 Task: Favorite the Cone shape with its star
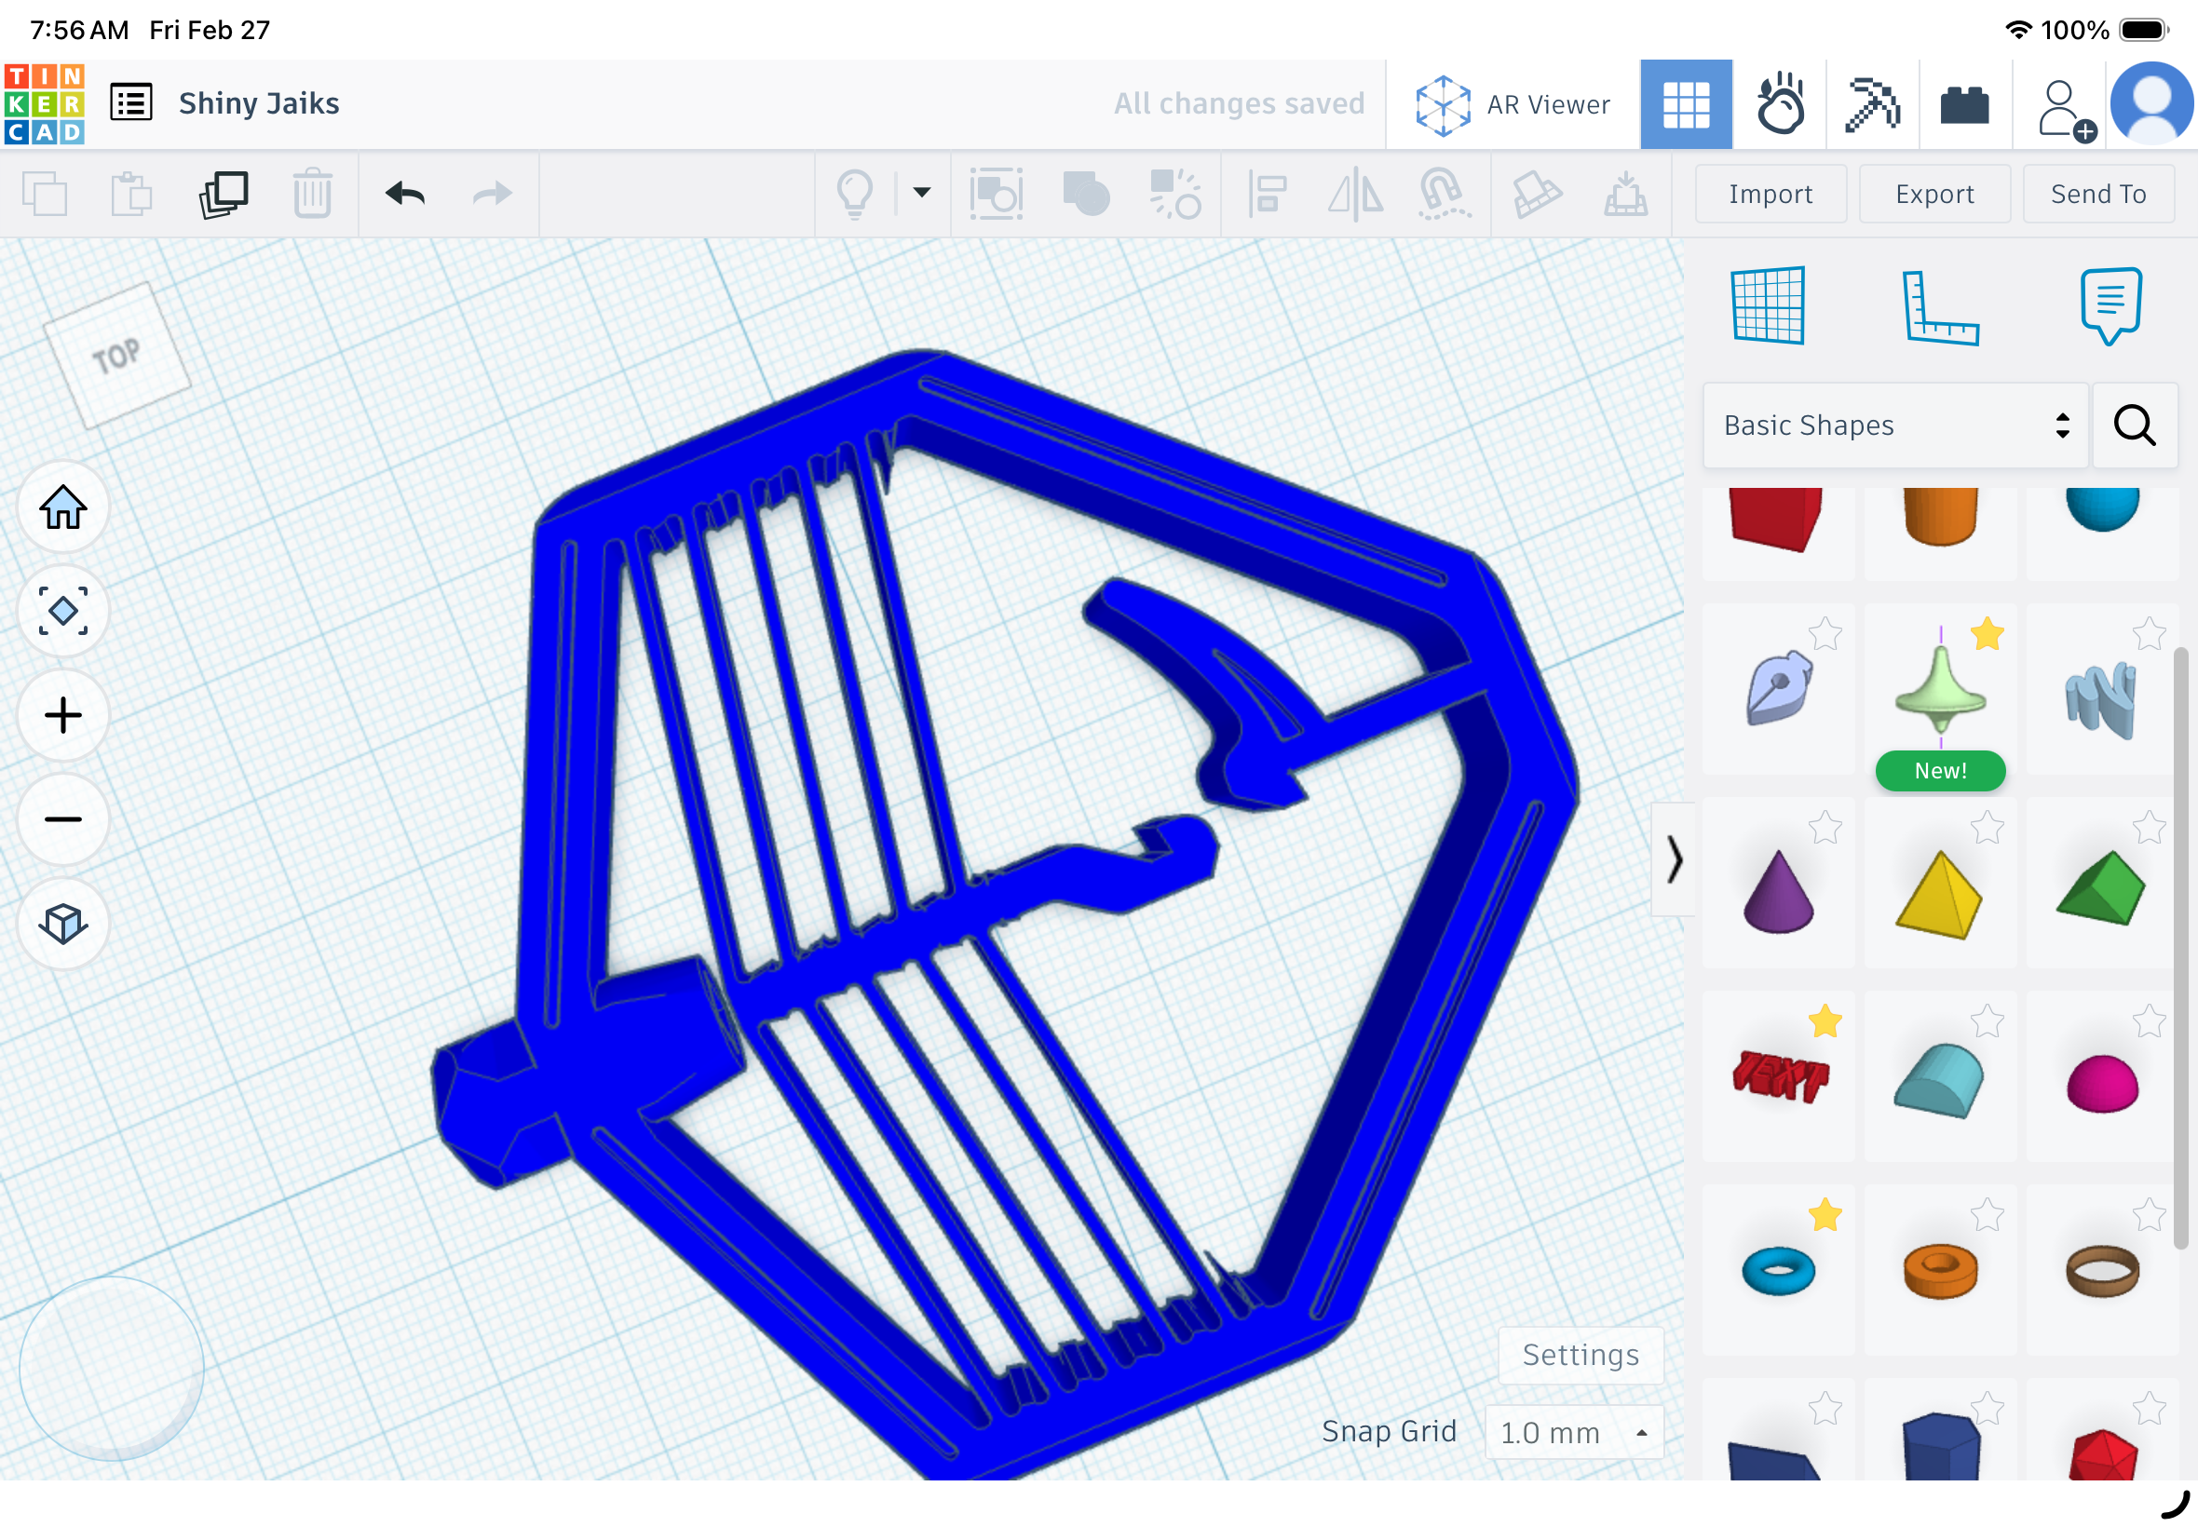pyautogui.click(x=1825, y=829)
